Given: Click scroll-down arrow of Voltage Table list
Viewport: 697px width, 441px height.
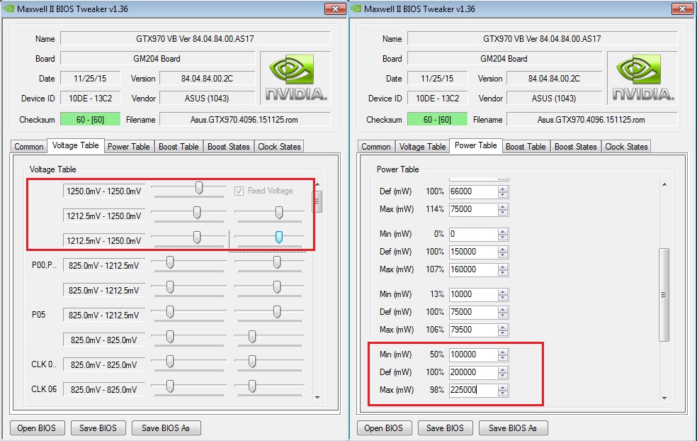Looking at the screenshot, I should tap(317, 397).
